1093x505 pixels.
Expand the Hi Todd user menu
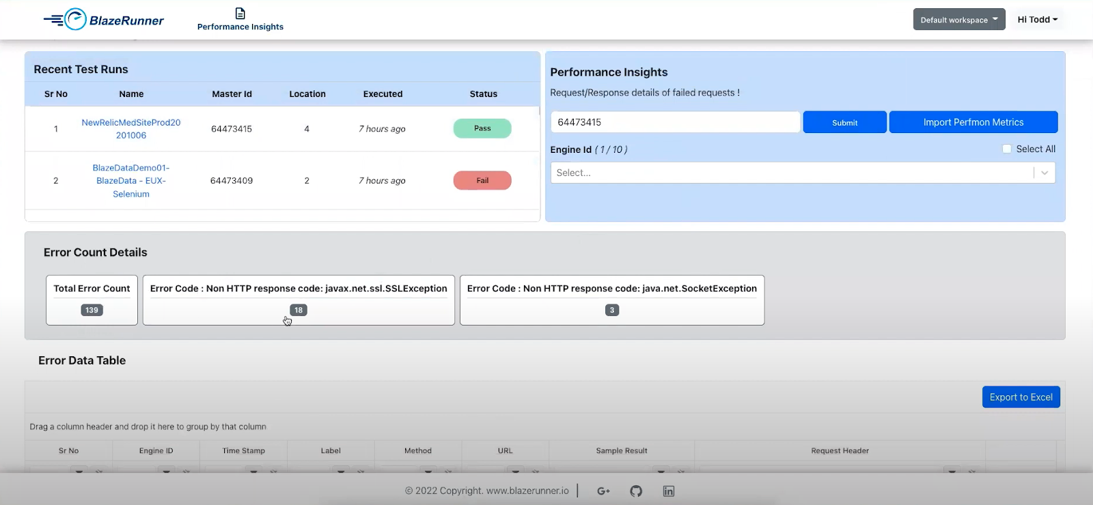(x=1038, y=19)
